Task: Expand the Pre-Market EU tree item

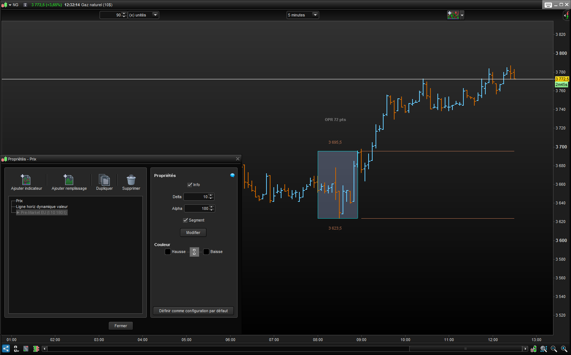Action: (x=18, y=212)
